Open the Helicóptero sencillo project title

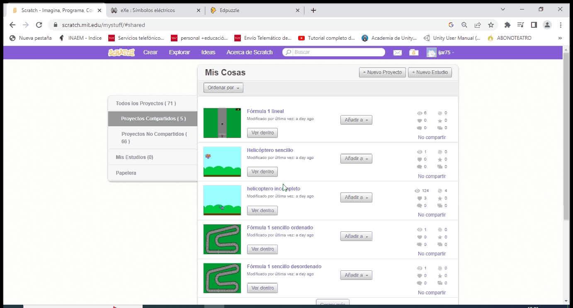270,150
